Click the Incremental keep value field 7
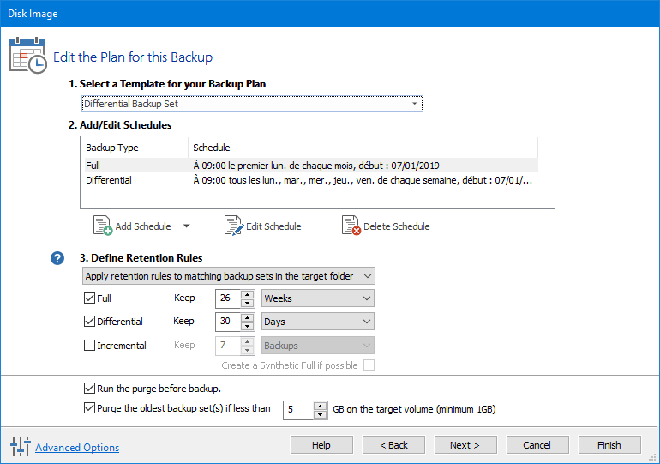 pyautogui.click(x=228, y=346)
